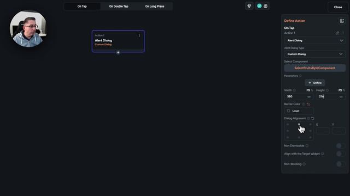Screen dimensions: 350x196
Task: Select the Alert Dialog action card
Action: pyautogui.click(x=118, y=41)
